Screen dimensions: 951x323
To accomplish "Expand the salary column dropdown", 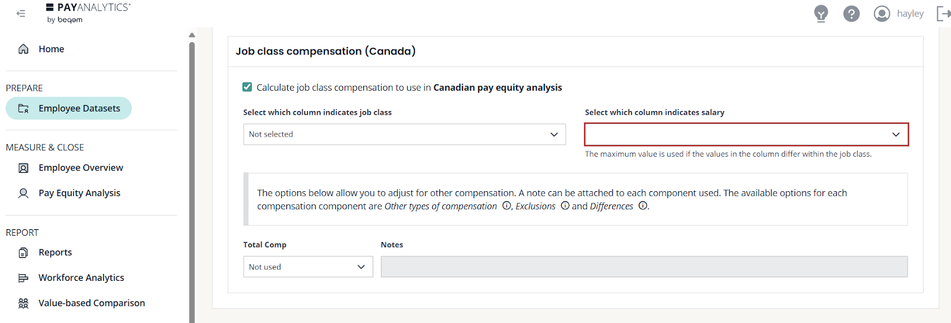I will click(746, 134).
